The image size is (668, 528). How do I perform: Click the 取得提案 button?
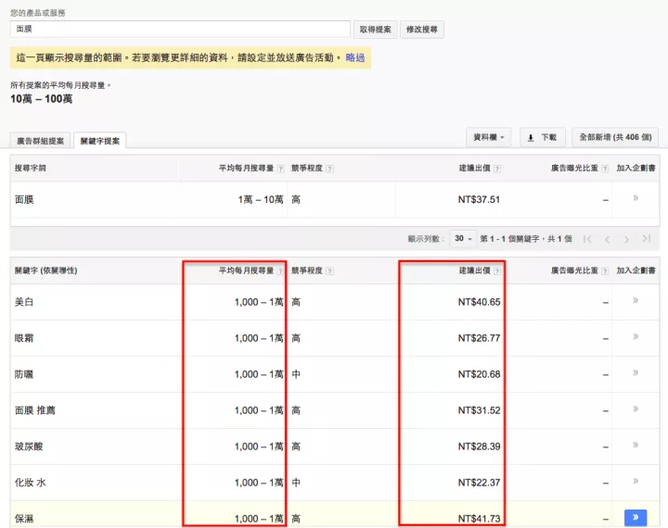click(375, 30)
